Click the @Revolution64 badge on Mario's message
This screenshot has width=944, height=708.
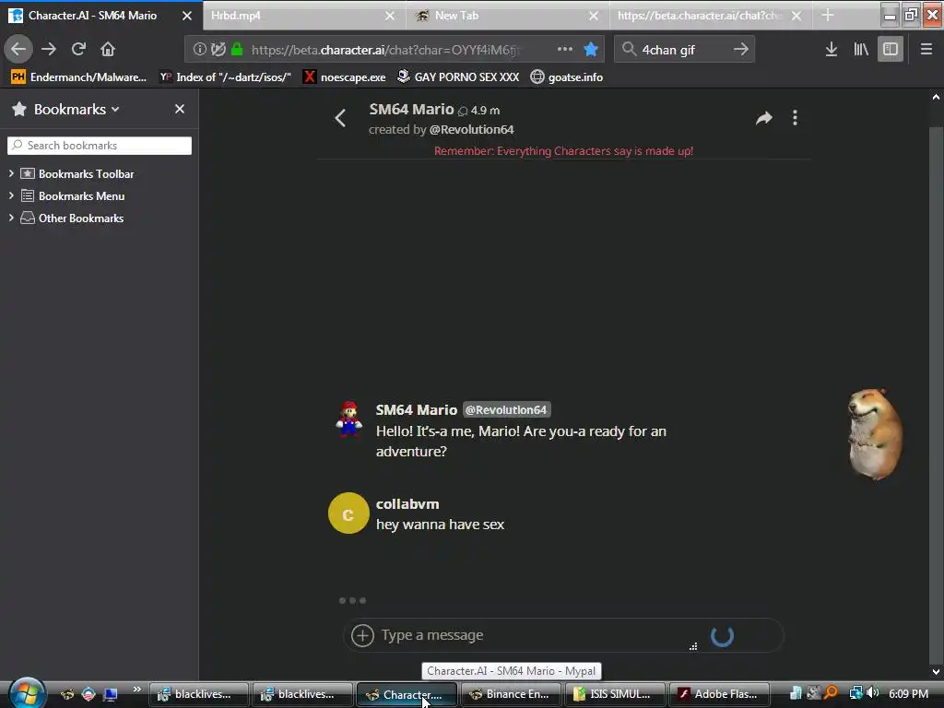[x=506, y=410]
